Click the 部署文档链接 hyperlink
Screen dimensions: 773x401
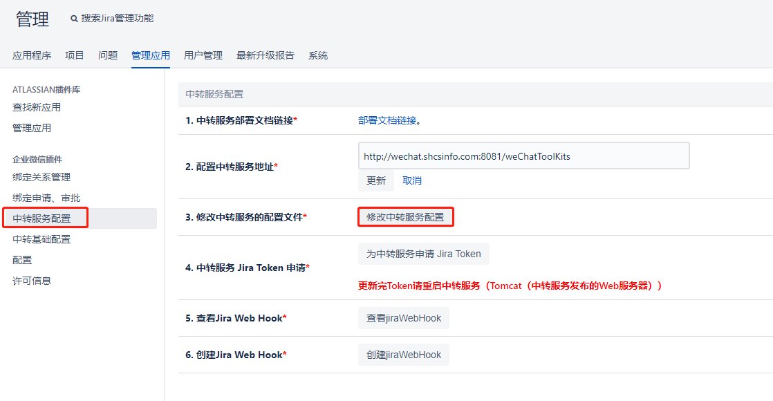387,120
